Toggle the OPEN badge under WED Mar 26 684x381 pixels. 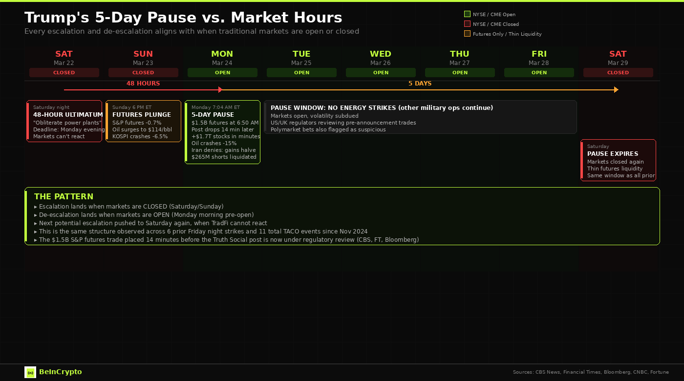381,72
